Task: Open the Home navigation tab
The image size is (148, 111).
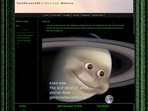Action: coord(47,15)
